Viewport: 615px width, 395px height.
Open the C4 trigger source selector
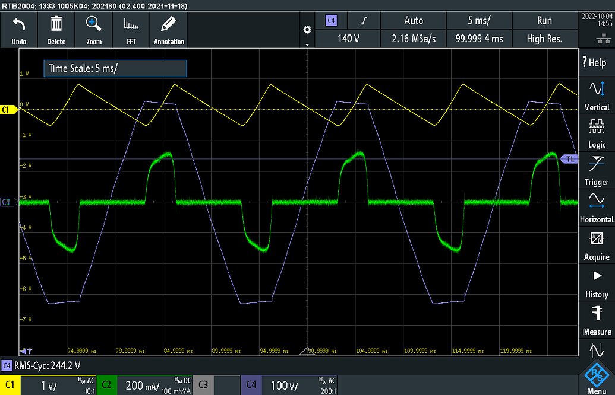point(332,21)
